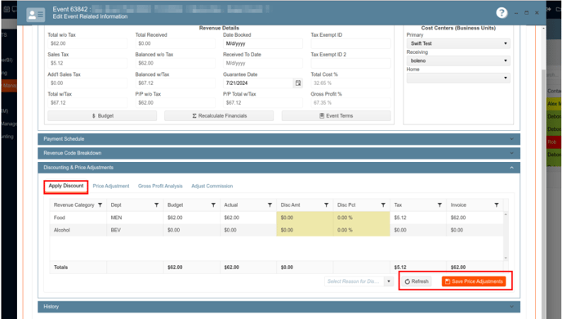
Task: Open the Guarantee Date calendar picker
Action: 298,83
